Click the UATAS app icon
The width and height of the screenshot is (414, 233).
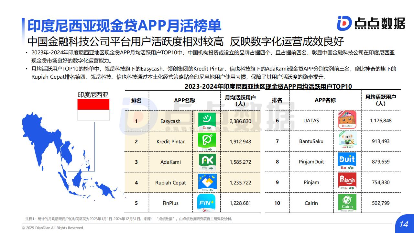click(347, 120)
